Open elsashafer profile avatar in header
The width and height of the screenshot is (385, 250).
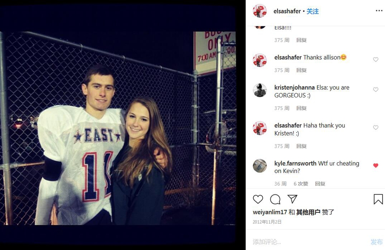coord(260,11)
